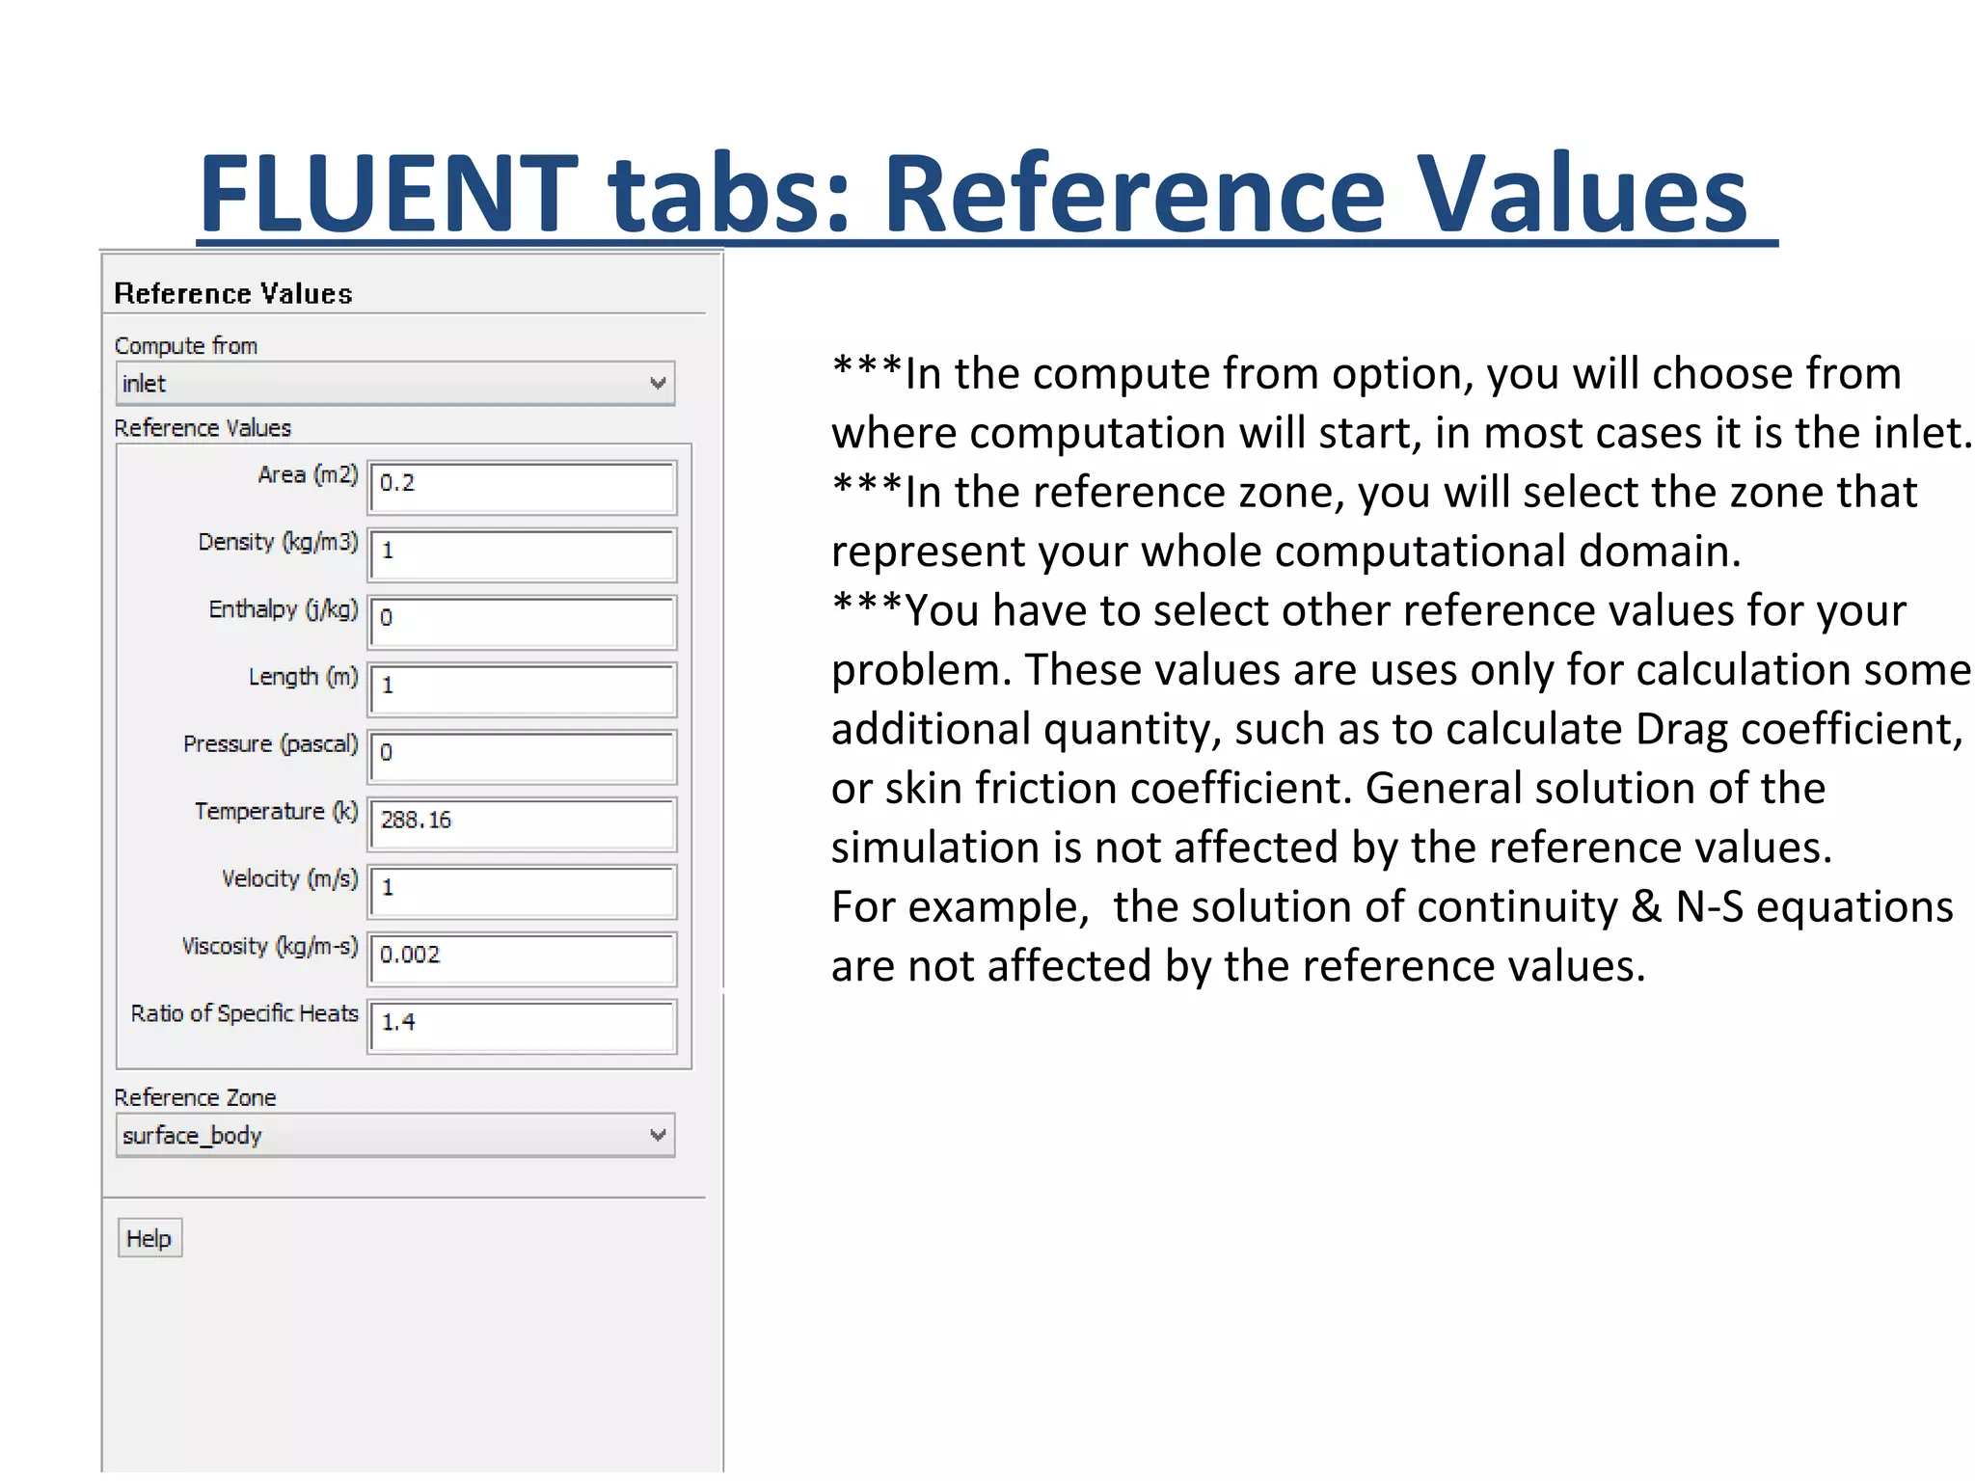Click the Ratio of Specific Heats label
The height and width of the screenshot is (1481, 1975).
pyautogui.click(x=245, y=1013)
